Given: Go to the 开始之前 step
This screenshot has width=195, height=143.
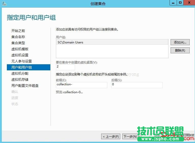Looking at the screenshot, I should (18, 31).
